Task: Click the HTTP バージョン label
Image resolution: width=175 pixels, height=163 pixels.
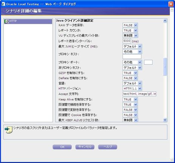Action: point(70,89)
